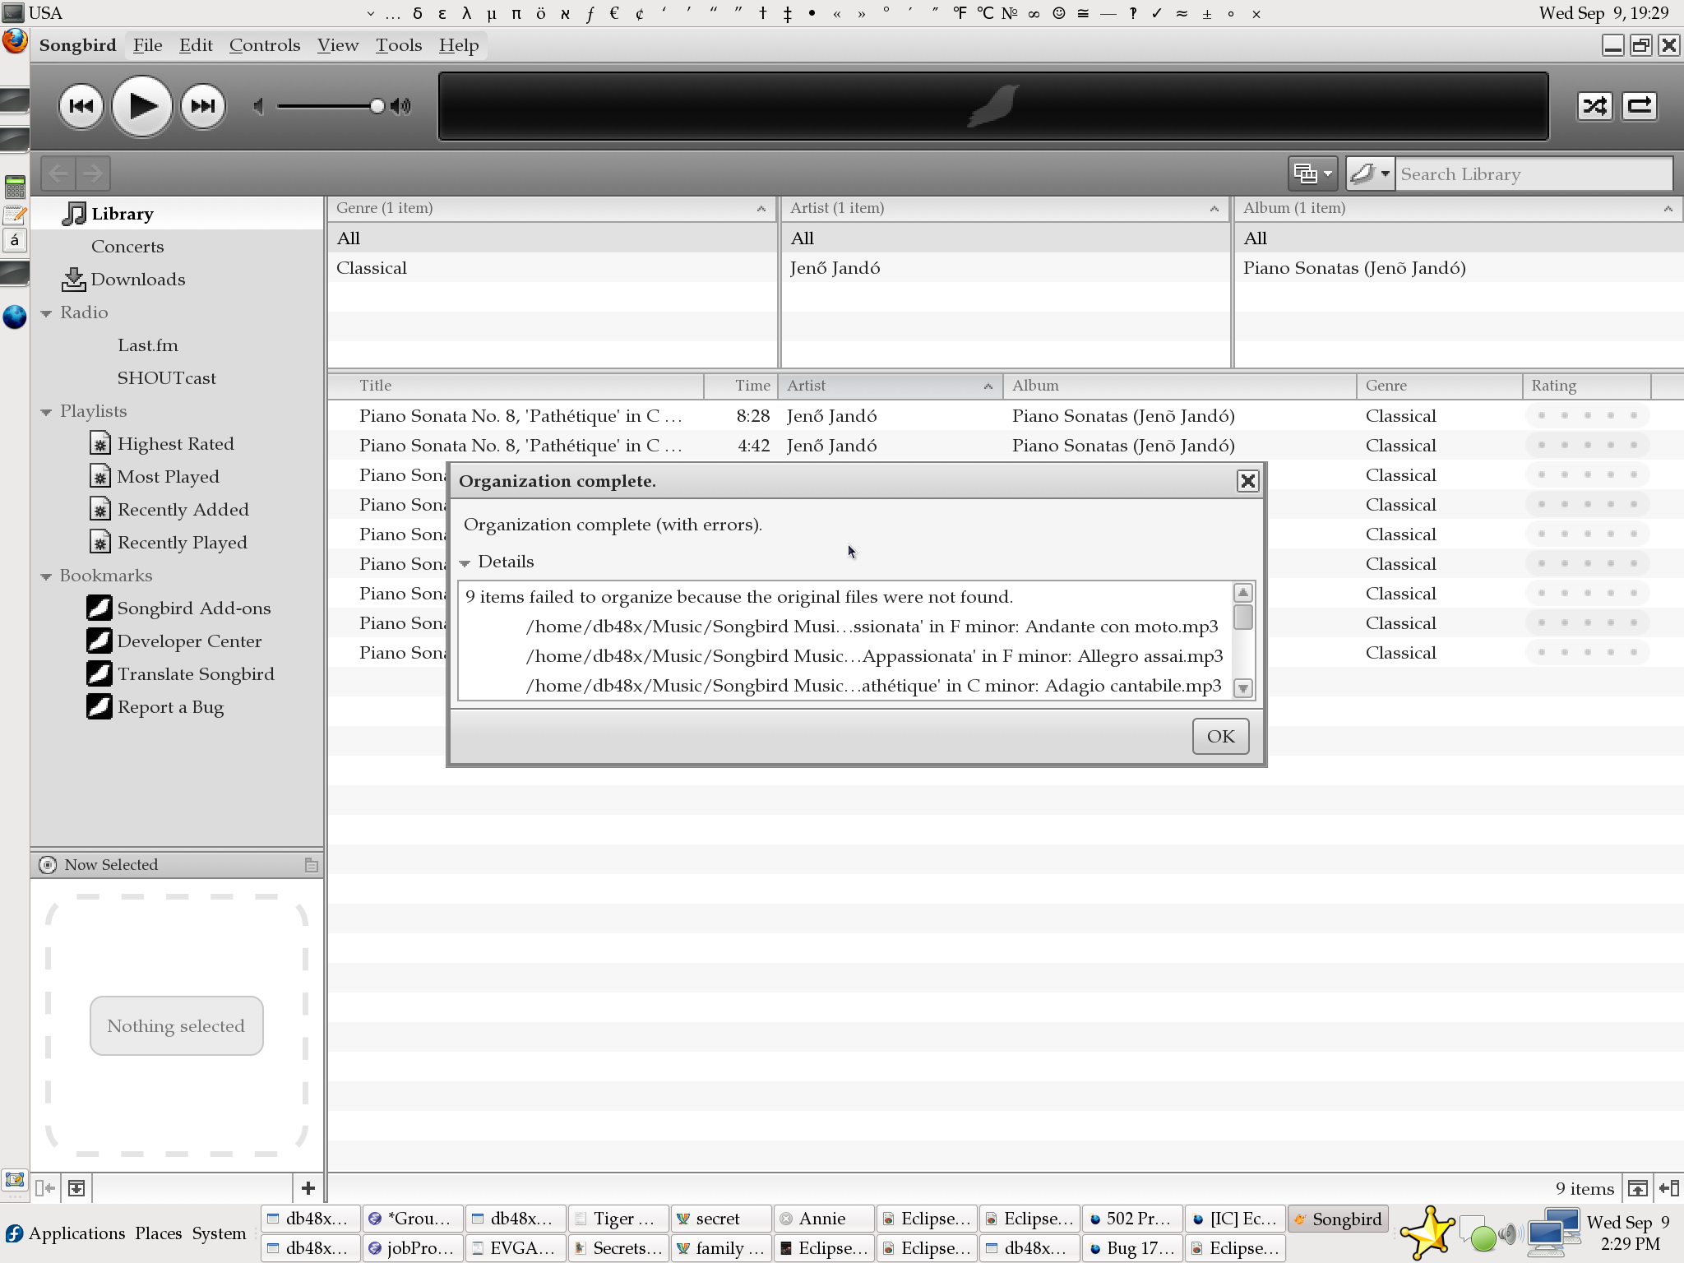Close the Organization complete dialog

click(x=1247, y=481)
